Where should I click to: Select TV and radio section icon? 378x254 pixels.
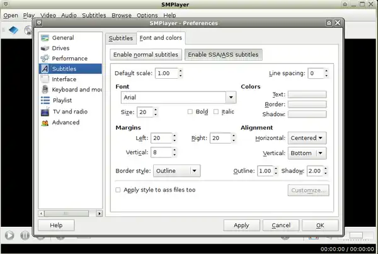click(45, 112)
